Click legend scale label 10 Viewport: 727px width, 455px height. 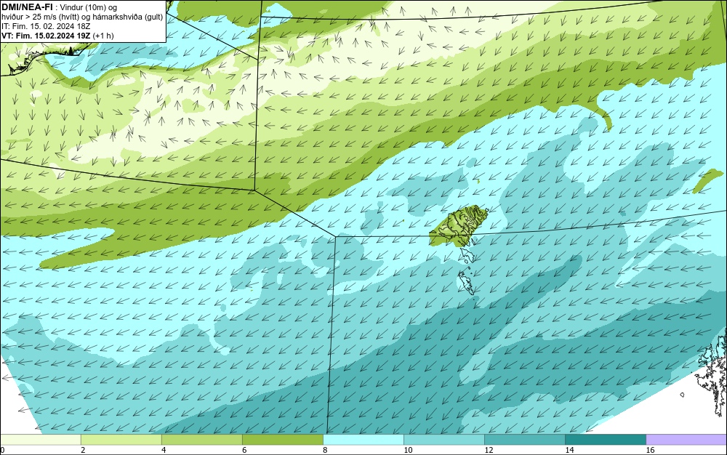(x=408, y=450)
